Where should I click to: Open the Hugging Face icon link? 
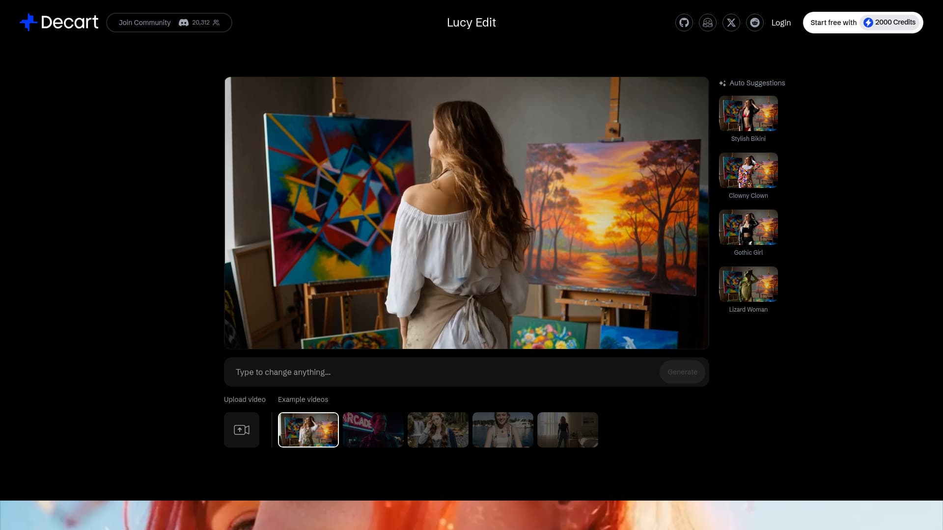tap(707, 23)
